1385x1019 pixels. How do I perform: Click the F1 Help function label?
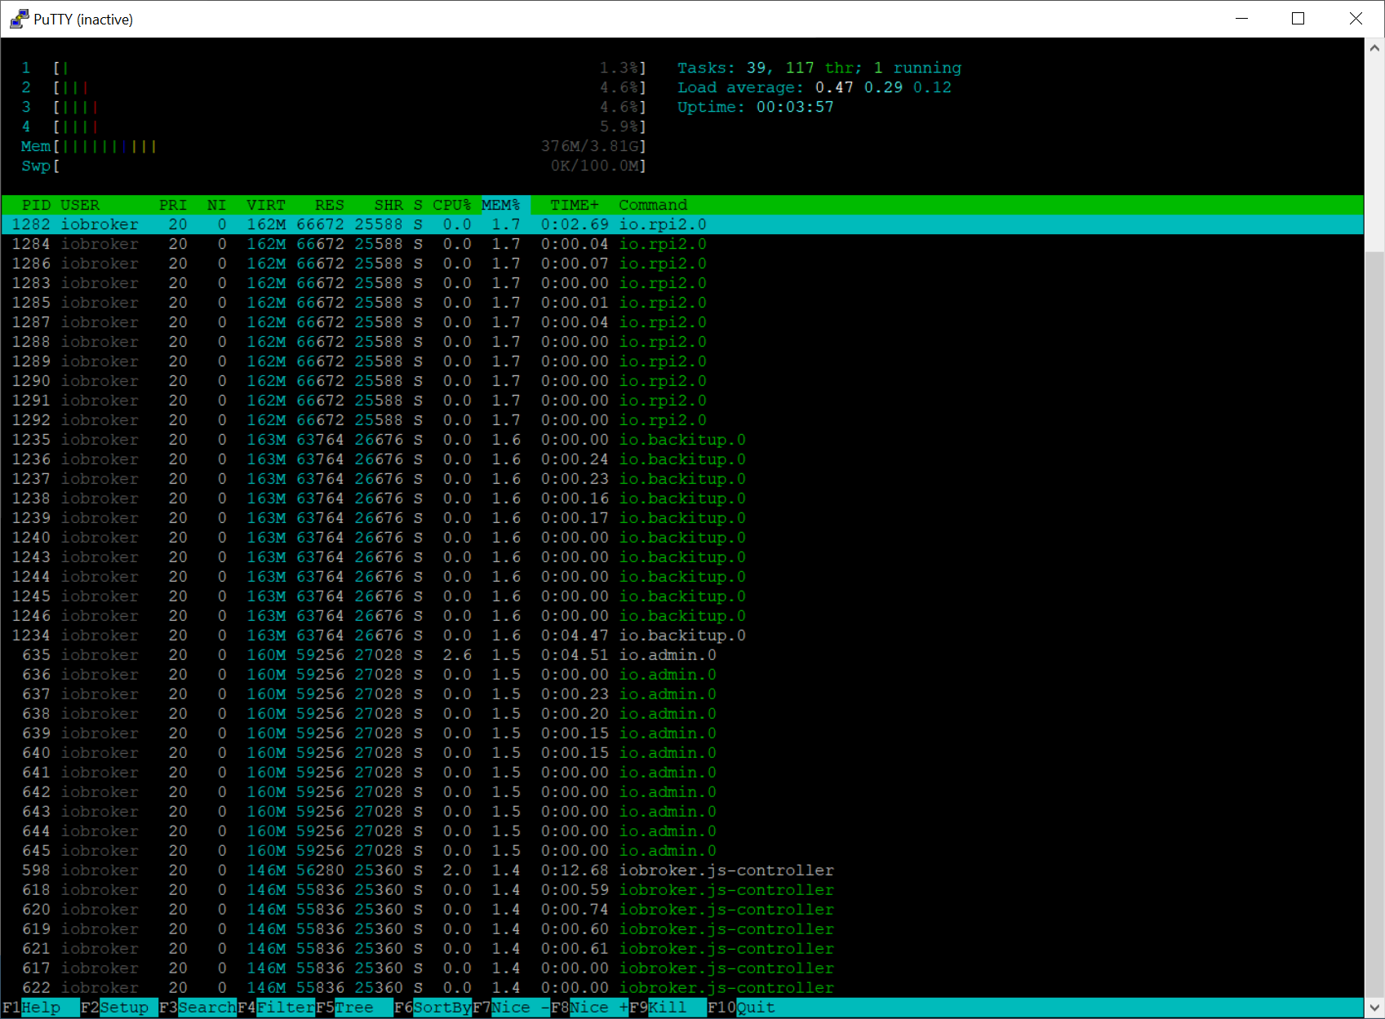(x=41, y=1008)
